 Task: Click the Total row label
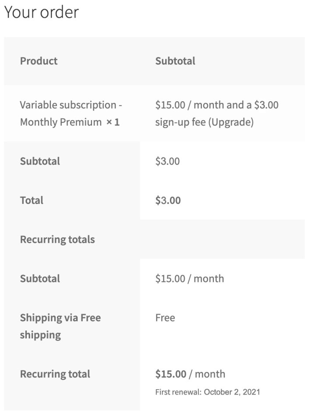click(32, 201)
